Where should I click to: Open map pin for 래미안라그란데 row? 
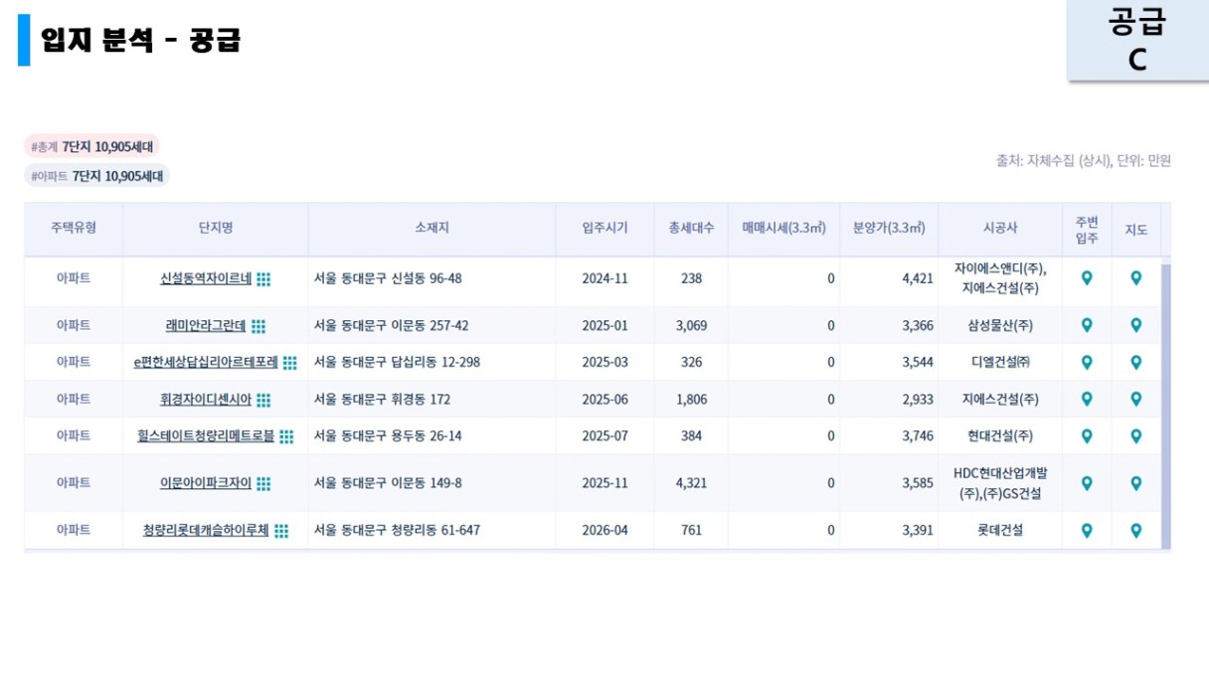[1136, 325]
